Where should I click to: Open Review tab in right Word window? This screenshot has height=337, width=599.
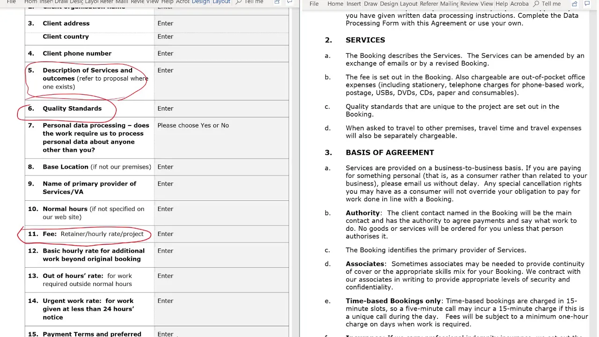point(469,4)
